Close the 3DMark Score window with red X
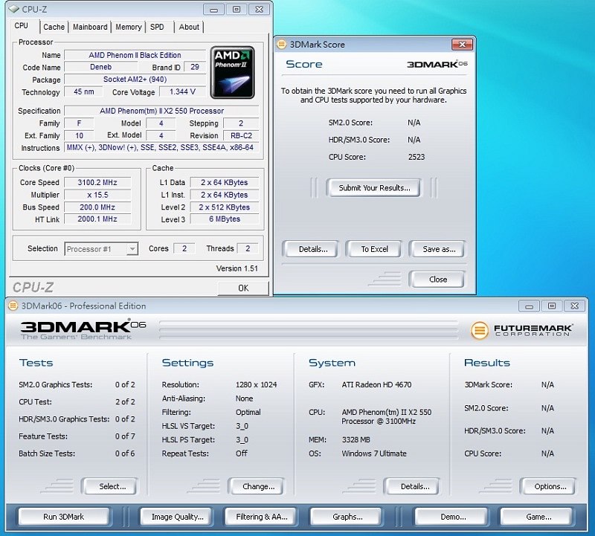 click(462, 45)
